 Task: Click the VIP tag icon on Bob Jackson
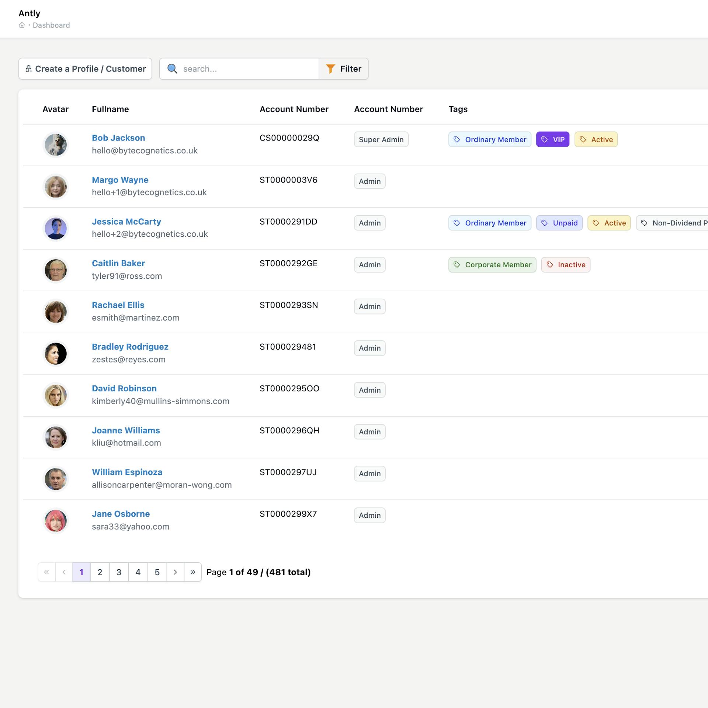pyautogui.click(x=545, y=139)
